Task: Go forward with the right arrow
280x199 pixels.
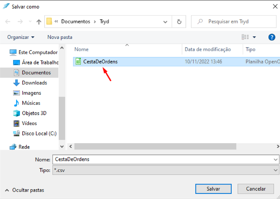Action: (20, 22)
